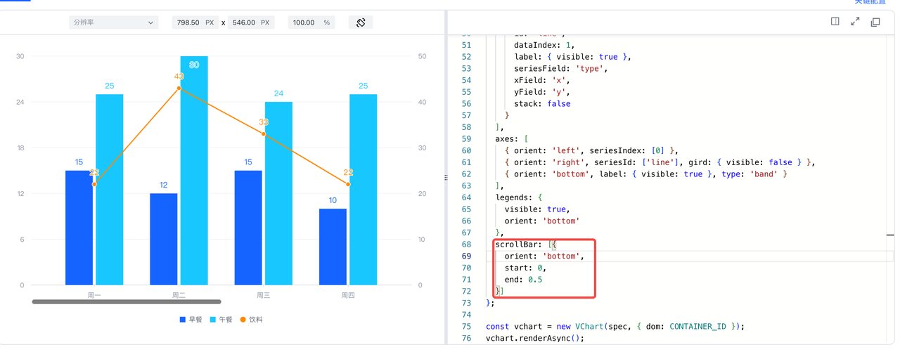900x359 pixels.
Task: Click the rotate orientation icon
Action: click(361, 22)
